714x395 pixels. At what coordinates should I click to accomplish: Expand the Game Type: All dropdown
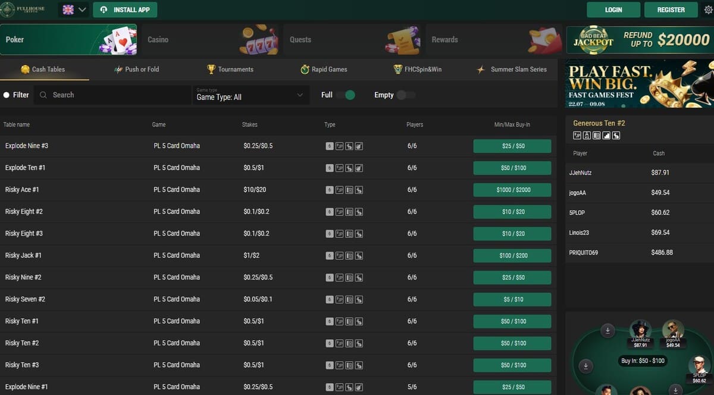[x=250, y=95]
